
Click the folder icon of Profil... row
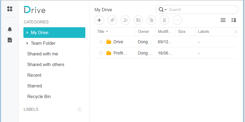click(109, 53)
